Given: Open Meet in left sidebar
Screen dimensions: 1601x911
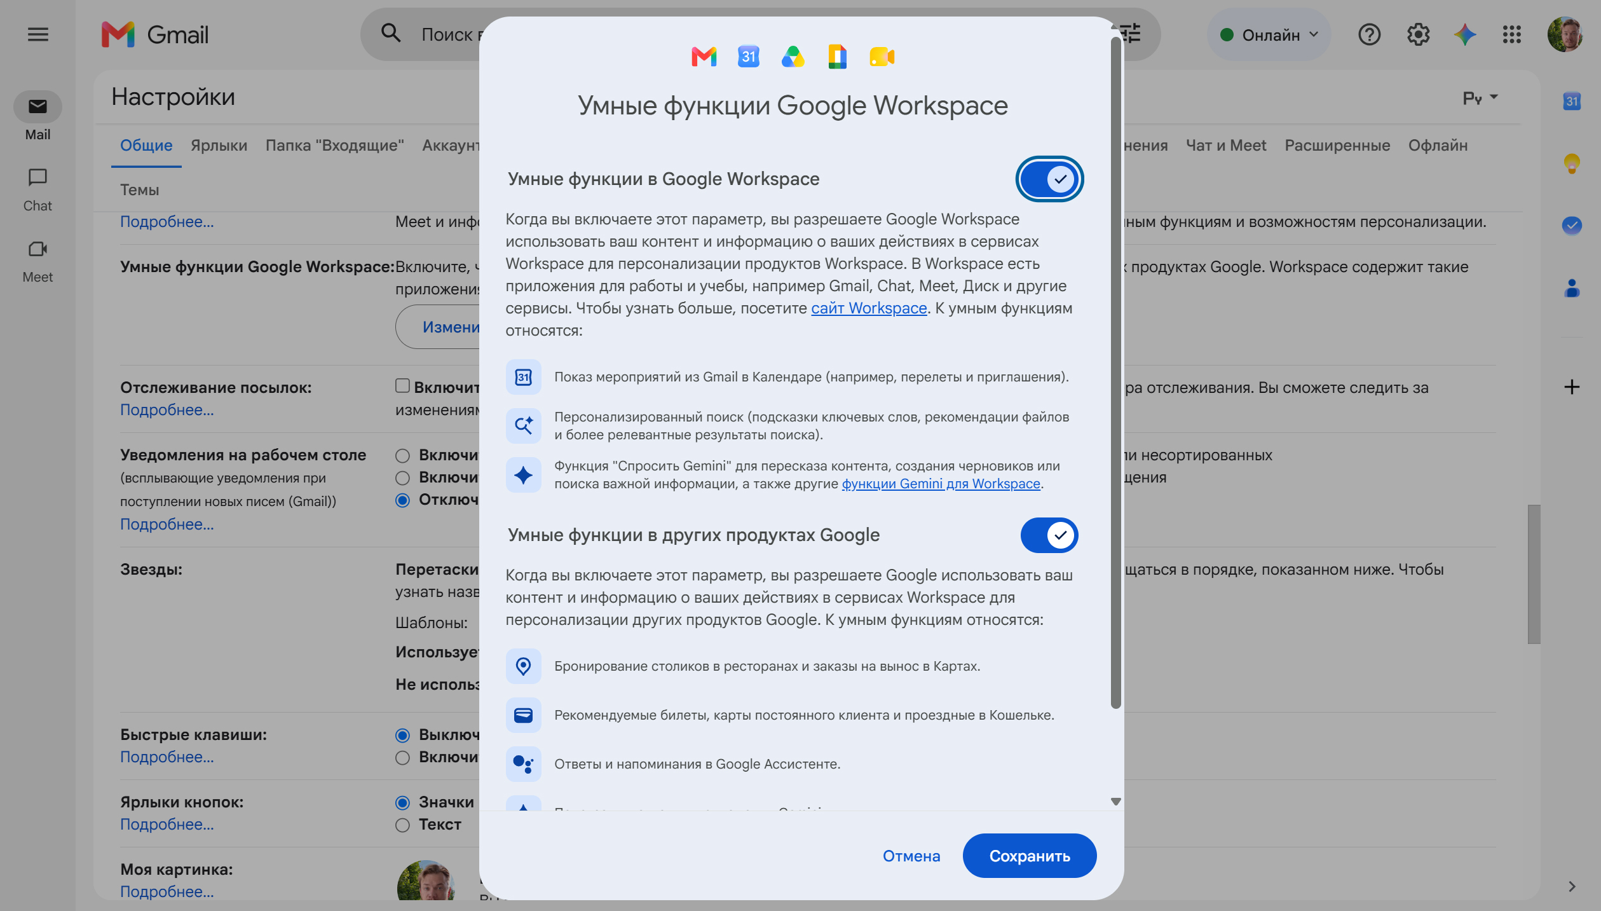Looking at the screenshot, I should click(x=37, y=261).
